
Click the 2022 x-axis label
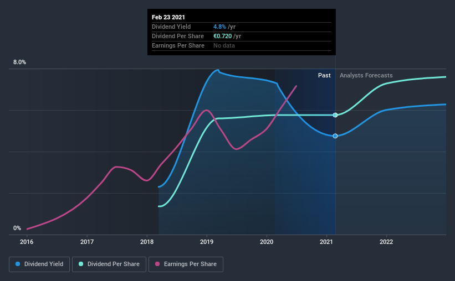point(386,242)
